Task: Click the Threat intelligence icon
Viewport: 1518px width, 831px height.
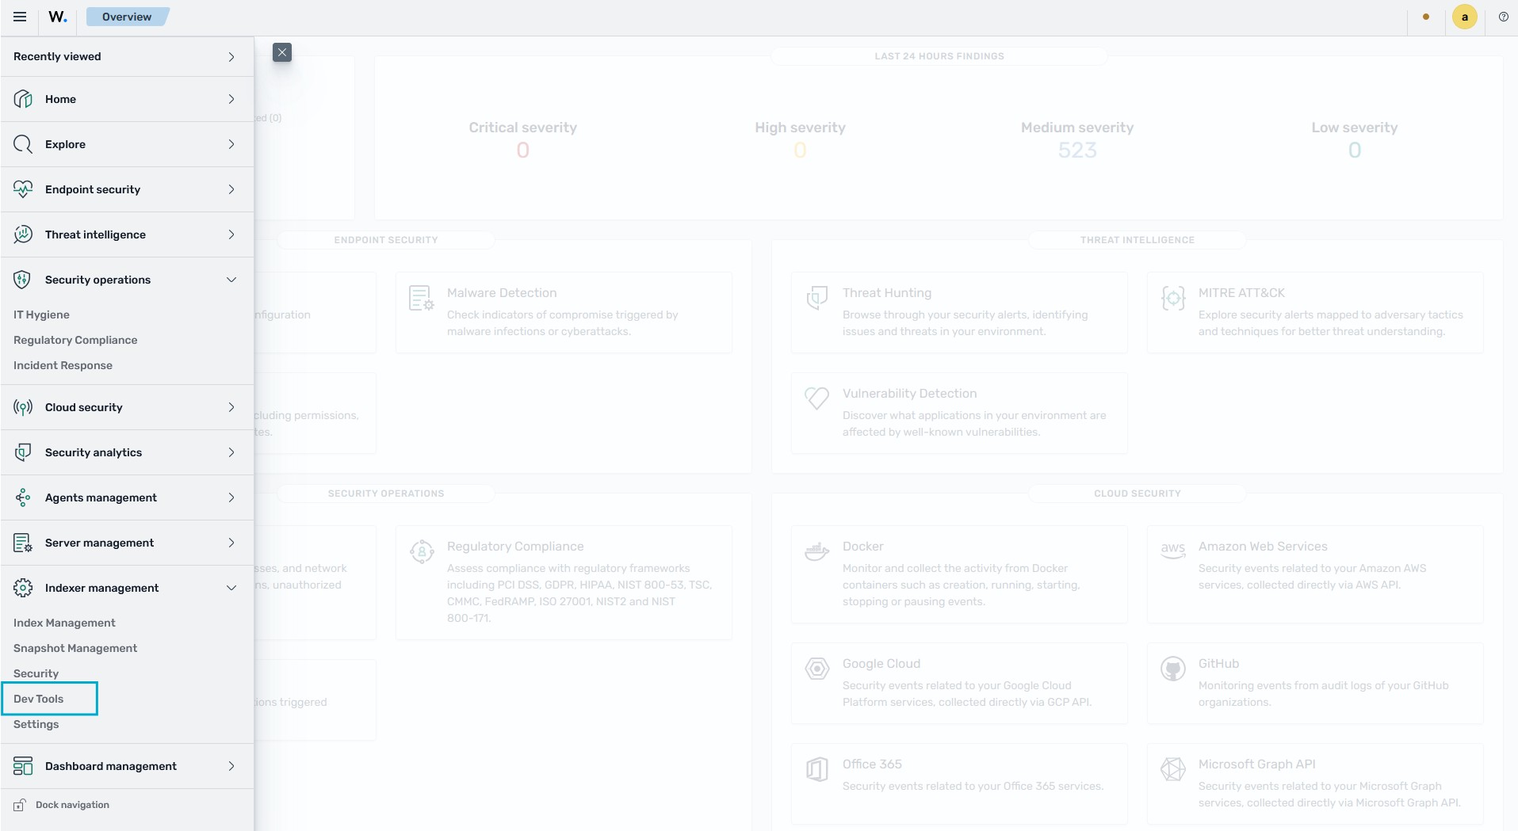Action: pos(23,234)
